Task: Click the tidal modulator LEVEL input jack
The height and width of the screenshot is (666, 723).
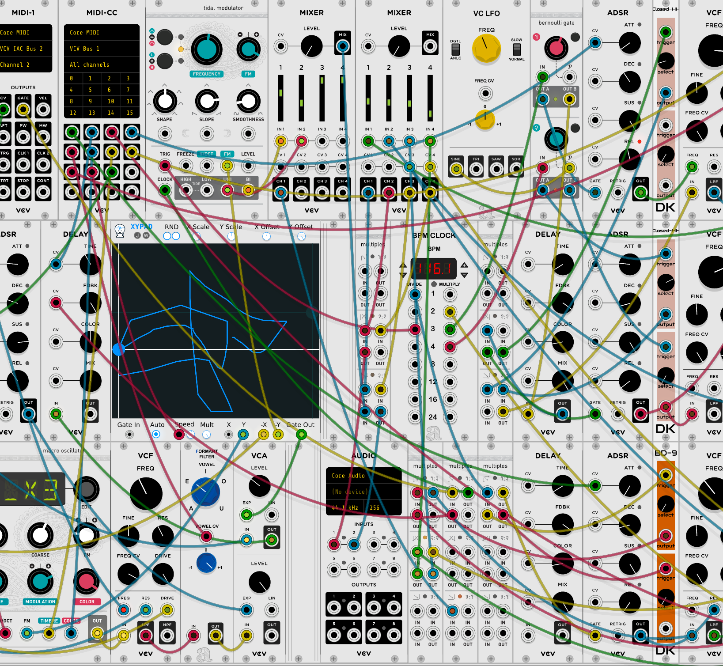Action: [x=248, y=166]
